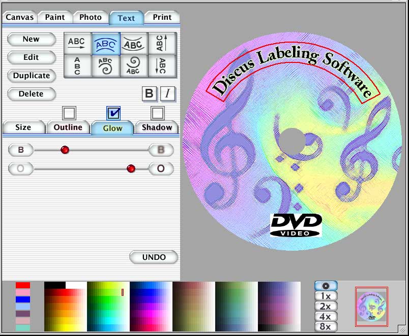The height and width of the screenshot is (336, 409).
Task: Pick the red recent color swatch
Action: click(23, 285)
